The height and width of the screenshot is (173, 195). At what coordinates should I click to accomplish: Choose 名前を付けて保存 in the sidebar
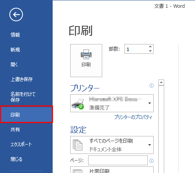(x=23, y=97)
